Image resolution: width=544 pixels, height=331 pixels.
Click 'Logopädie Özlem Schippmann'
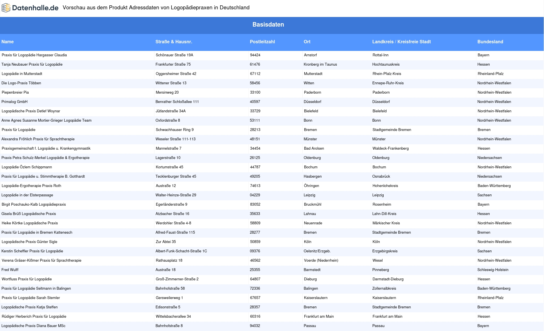27,167
